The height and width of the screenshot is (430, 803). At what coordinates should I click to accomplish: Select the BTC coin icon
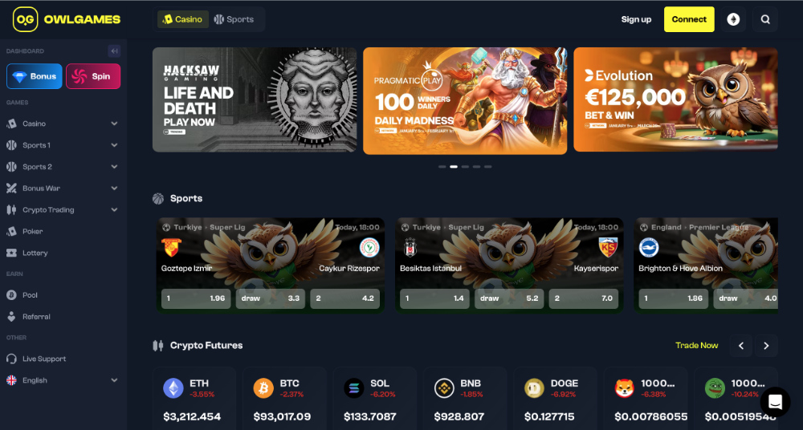[x=263, y=388]
